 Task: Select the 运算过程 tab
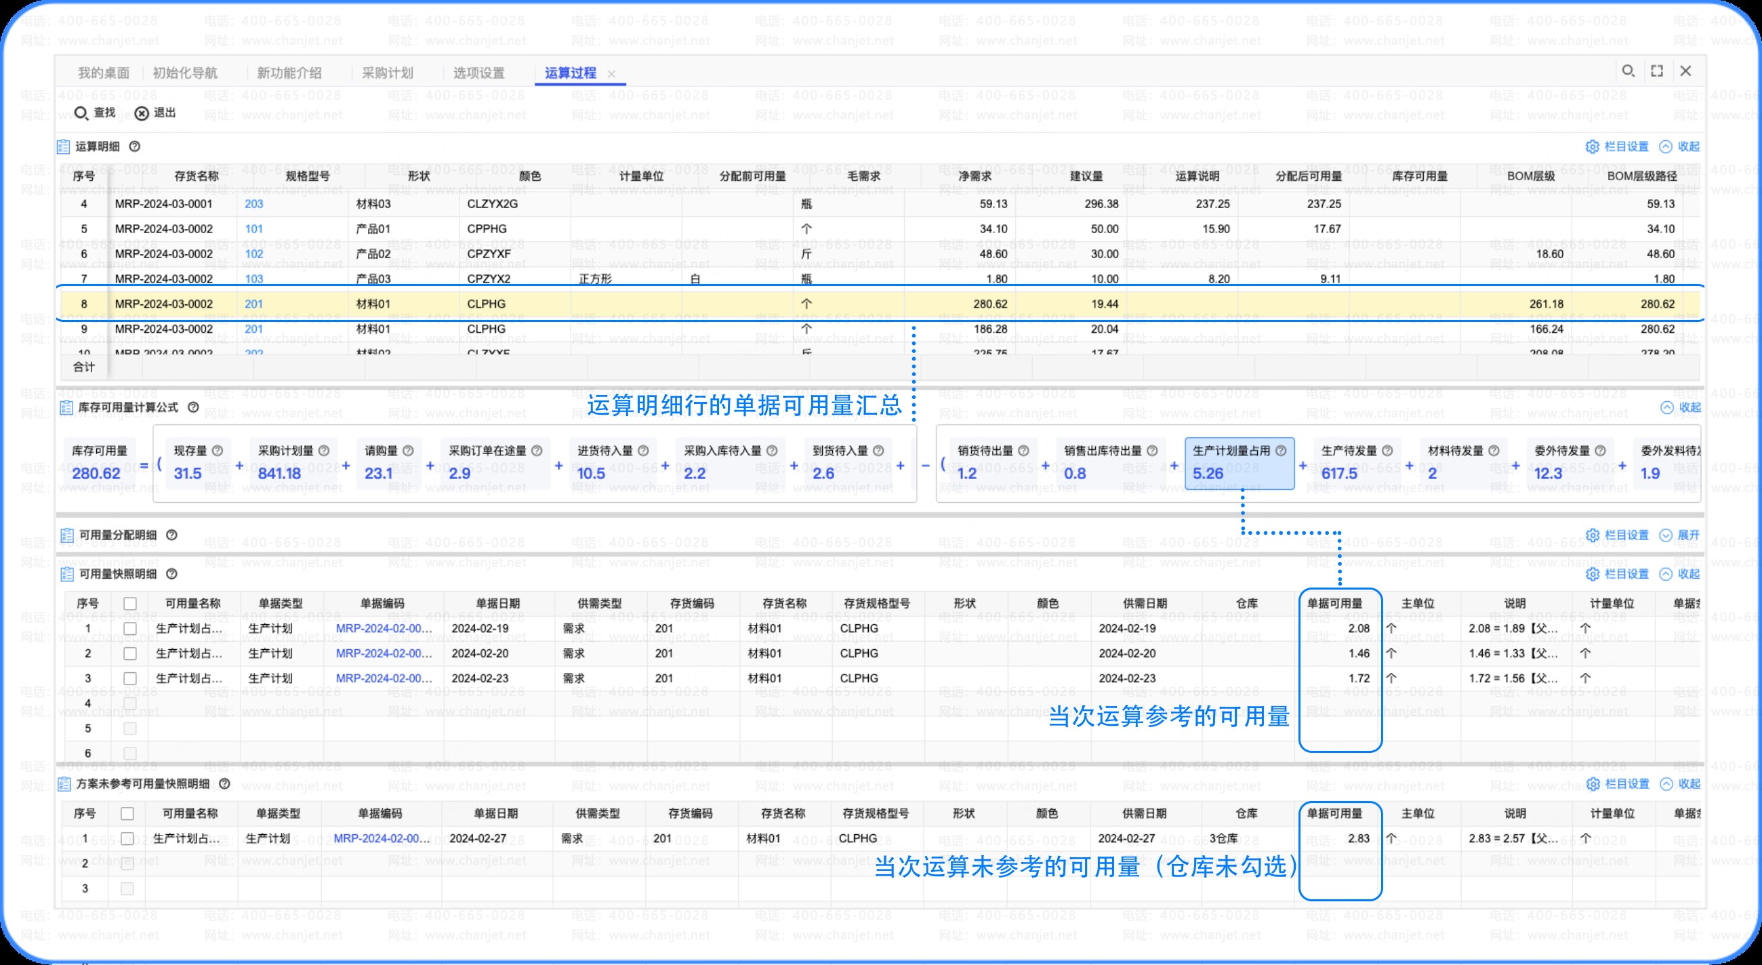571,73
